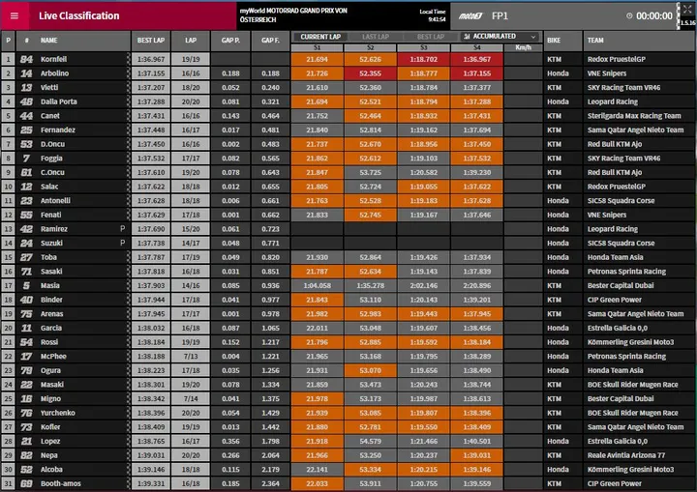
Task: Click the BIKE column header
Action: 554,41
